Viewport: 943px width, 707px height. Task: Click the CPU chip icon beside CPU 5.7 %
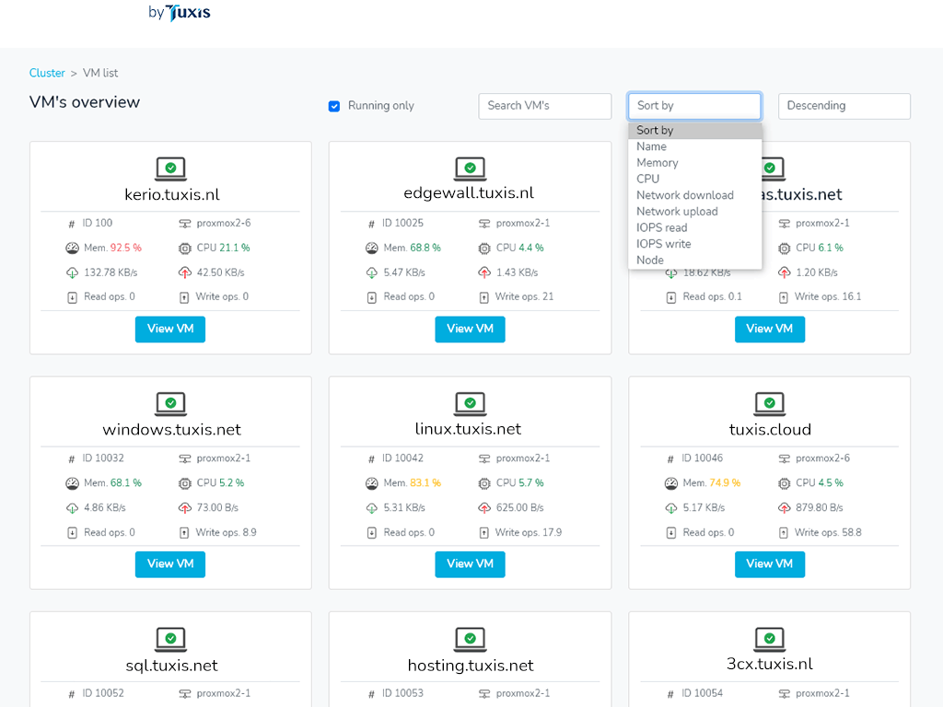coord(484,482)
